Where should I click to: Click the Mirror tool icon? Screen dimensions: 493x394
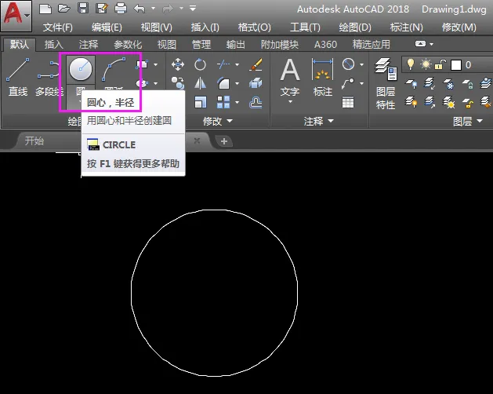[x=200, y=83]
